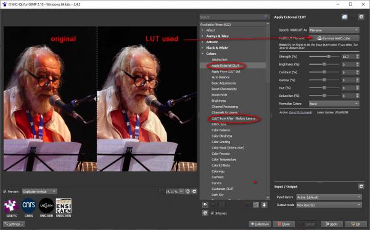Click the HaldCLUT filename .cube file button
The image size is (370, 230).
click(x=334, y=38)
